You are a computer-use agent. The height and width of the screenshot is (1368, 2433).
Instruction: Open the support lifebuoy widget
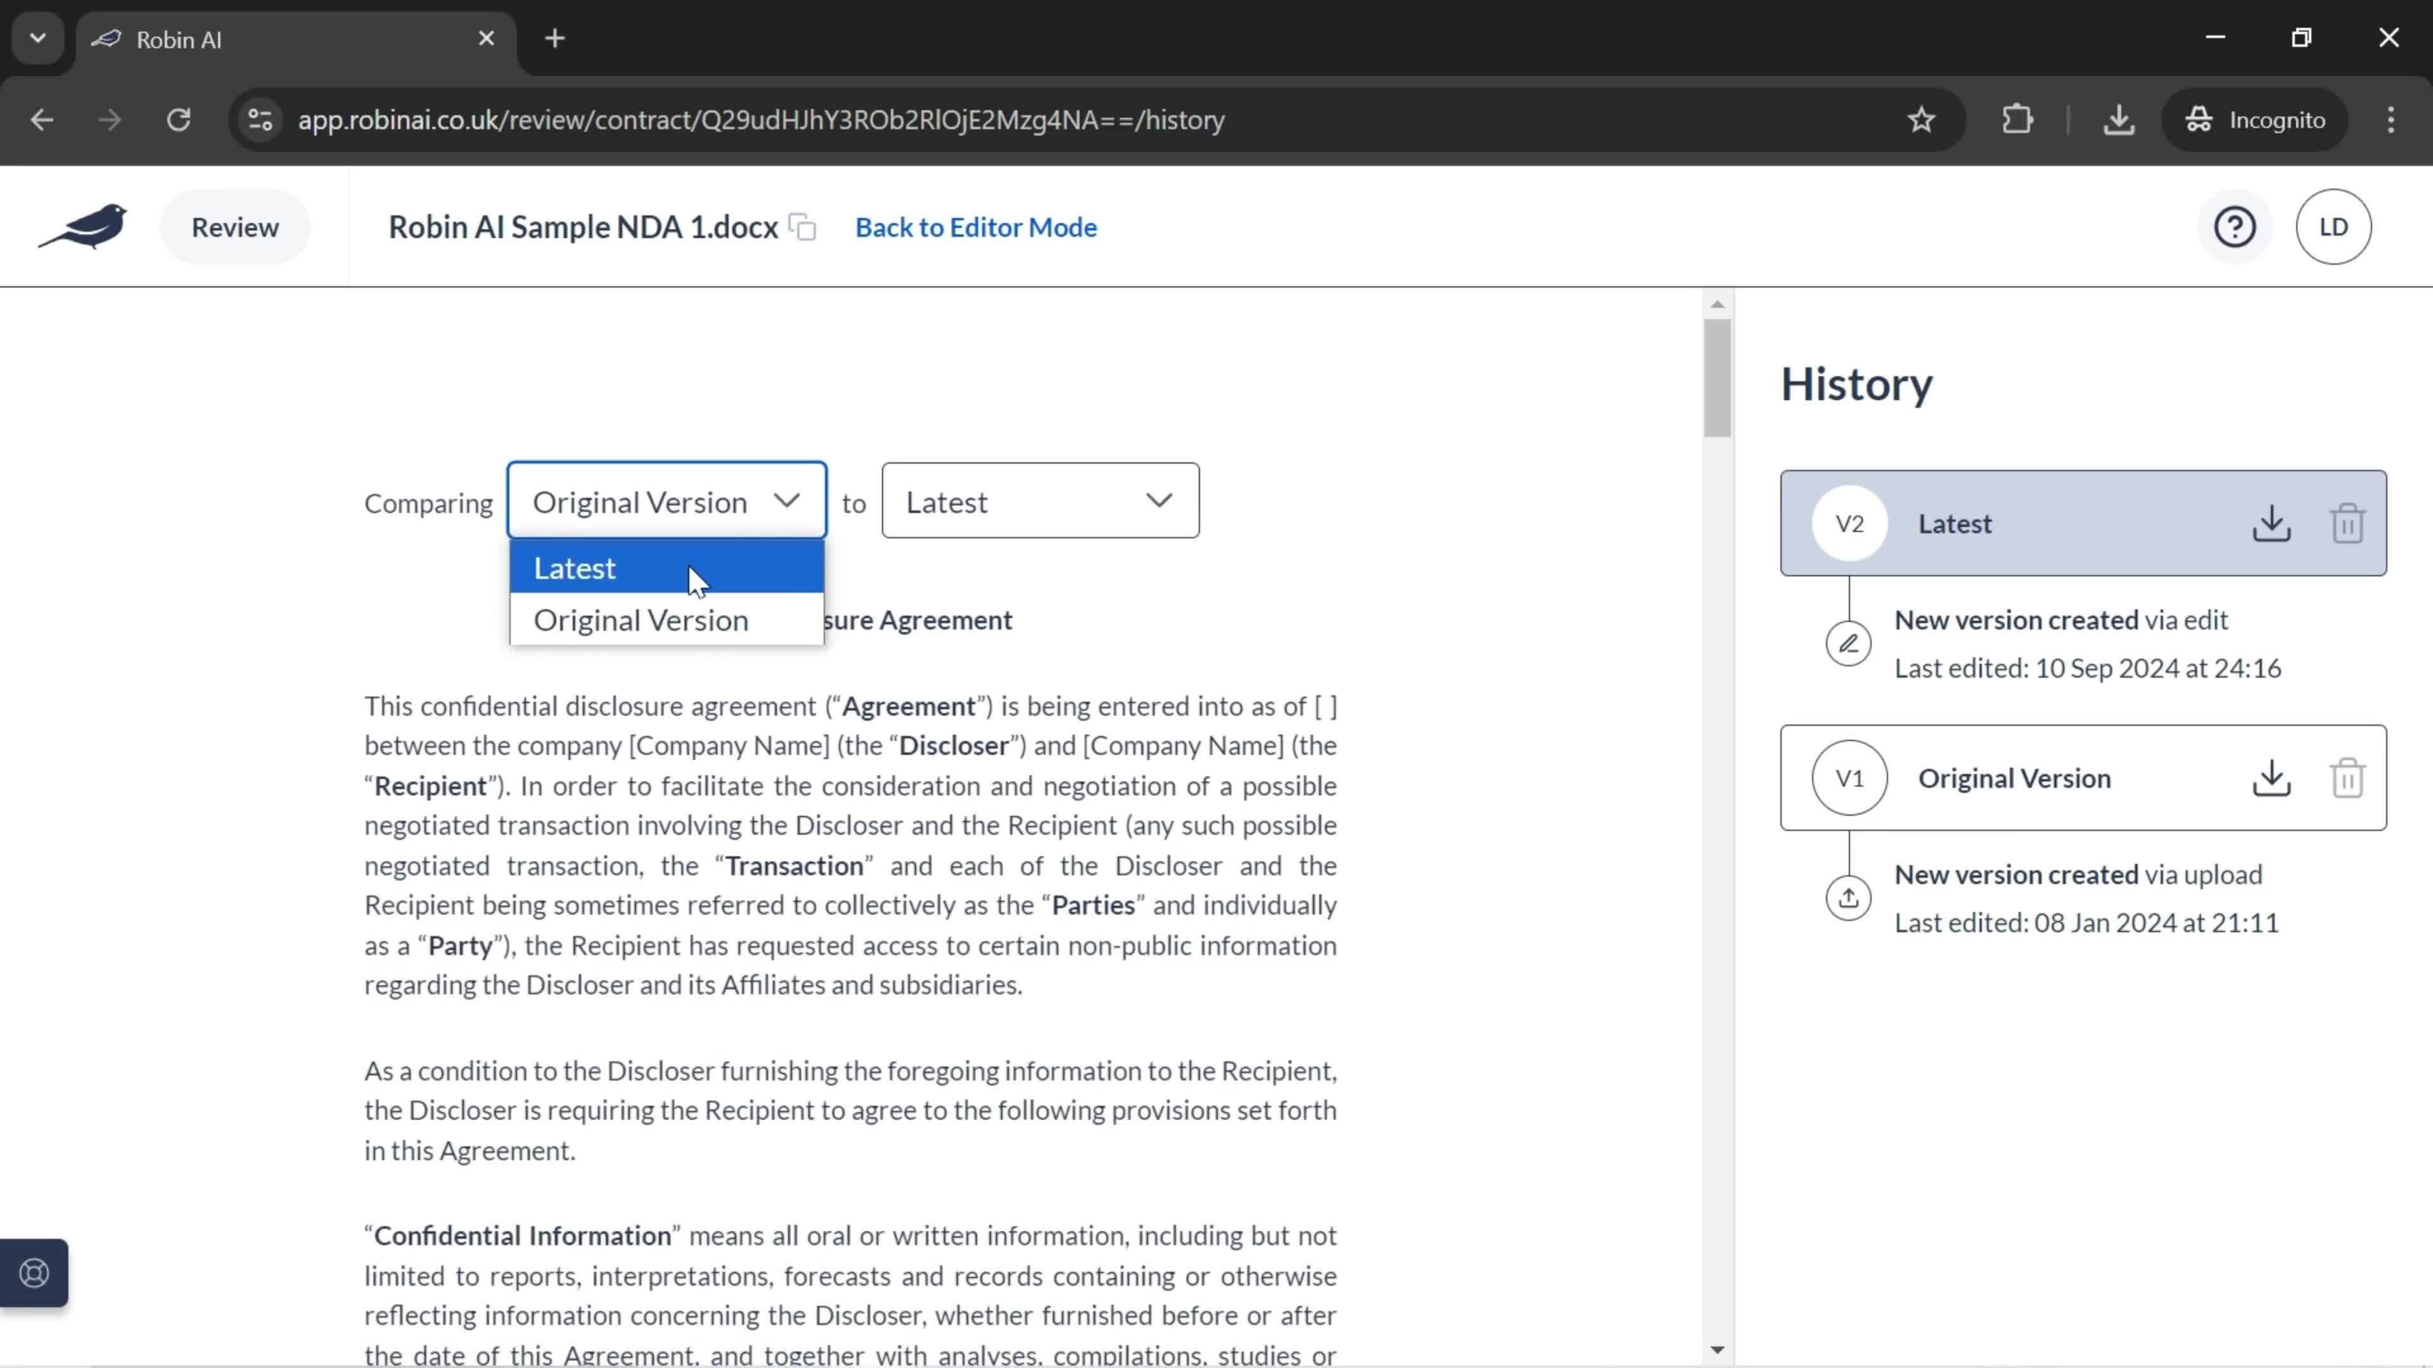pos(34,1272)
